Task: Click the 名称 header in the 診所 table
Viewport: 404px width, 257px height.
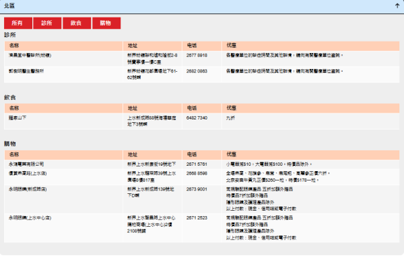Action: pos(14,46)
